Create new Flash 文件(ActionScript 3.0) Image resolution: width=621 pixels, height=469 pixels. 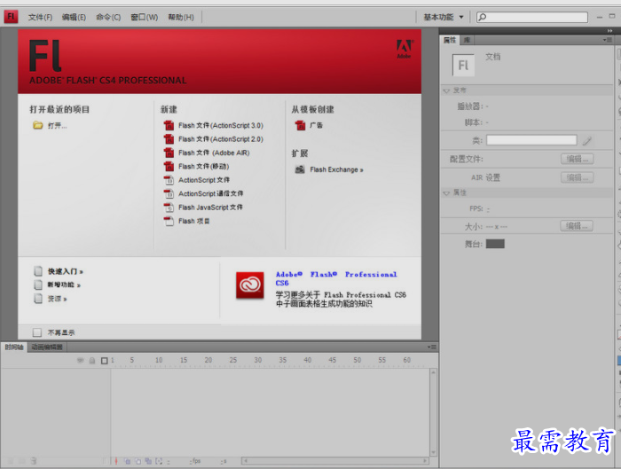tap(221, 126)
